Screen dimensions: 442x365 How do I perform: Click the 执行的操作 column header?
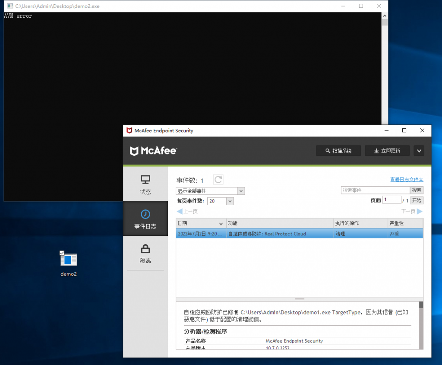(x=360, y=223)
